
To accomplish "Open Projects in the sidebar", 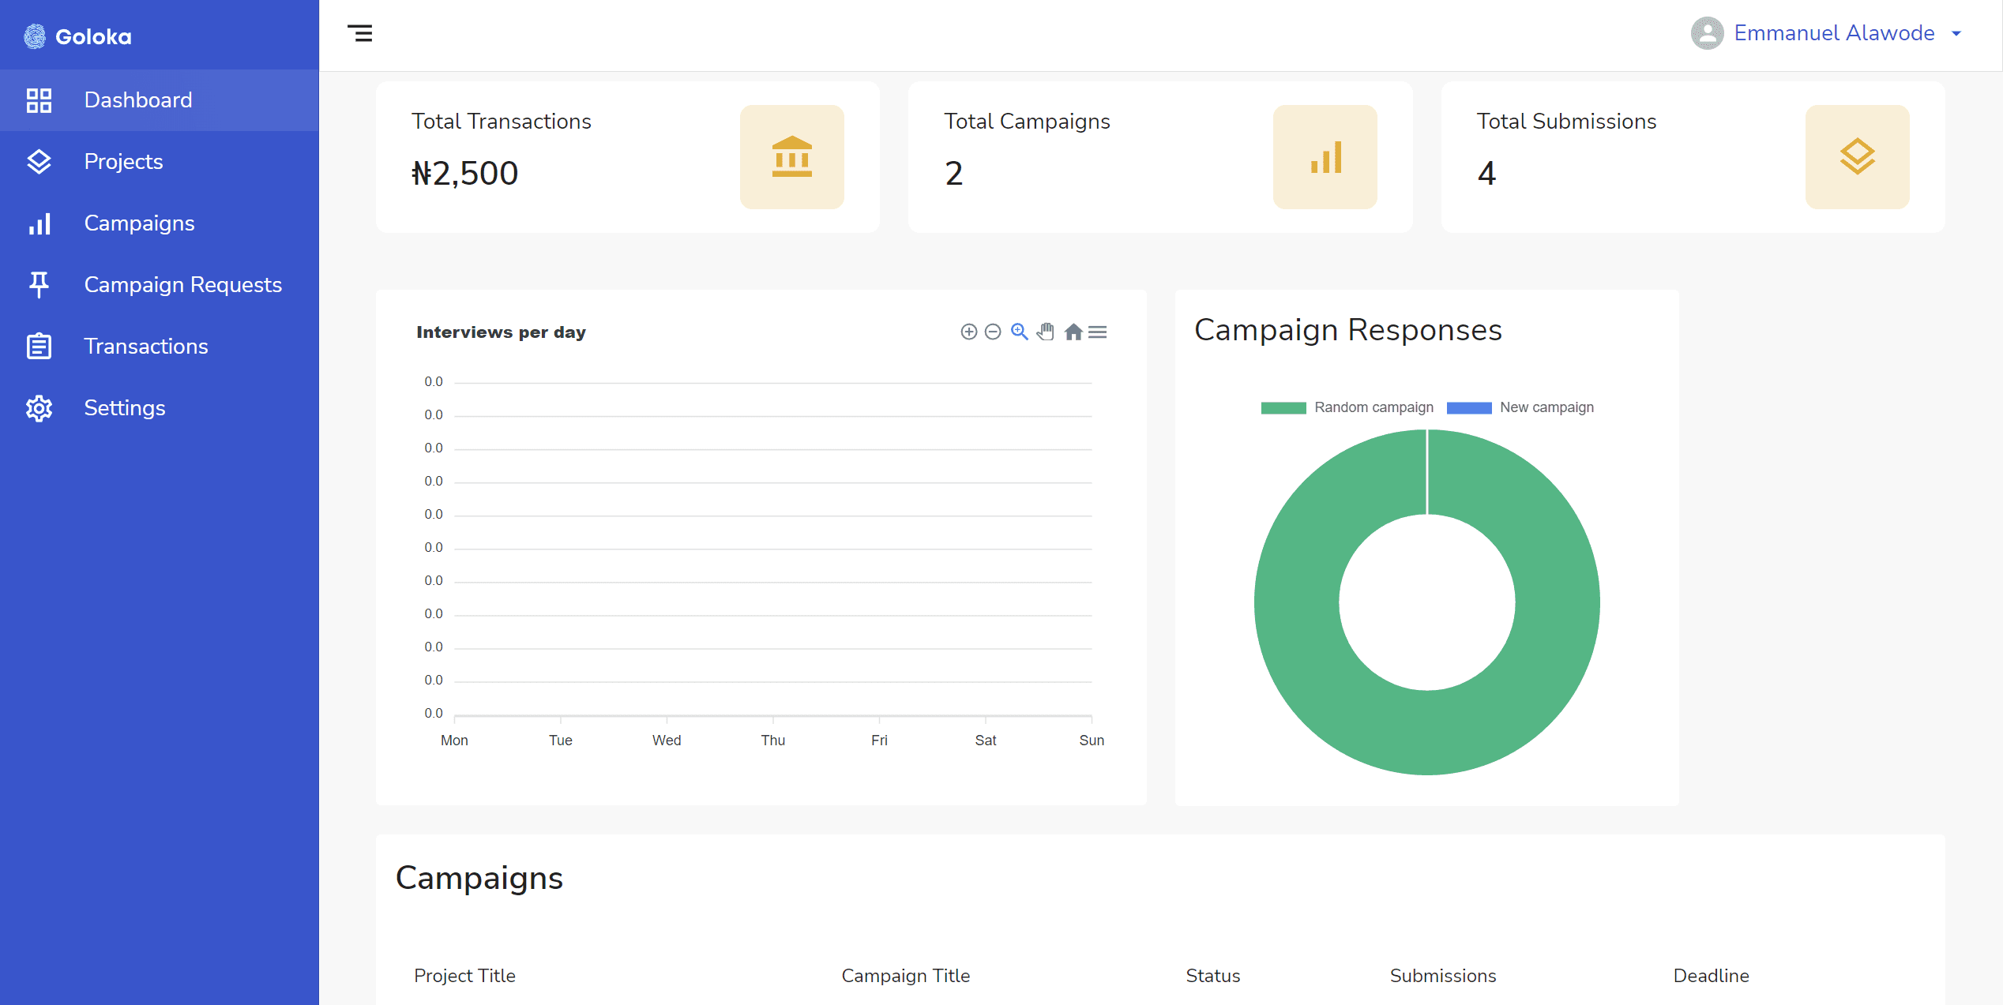I will coord(123,161).
